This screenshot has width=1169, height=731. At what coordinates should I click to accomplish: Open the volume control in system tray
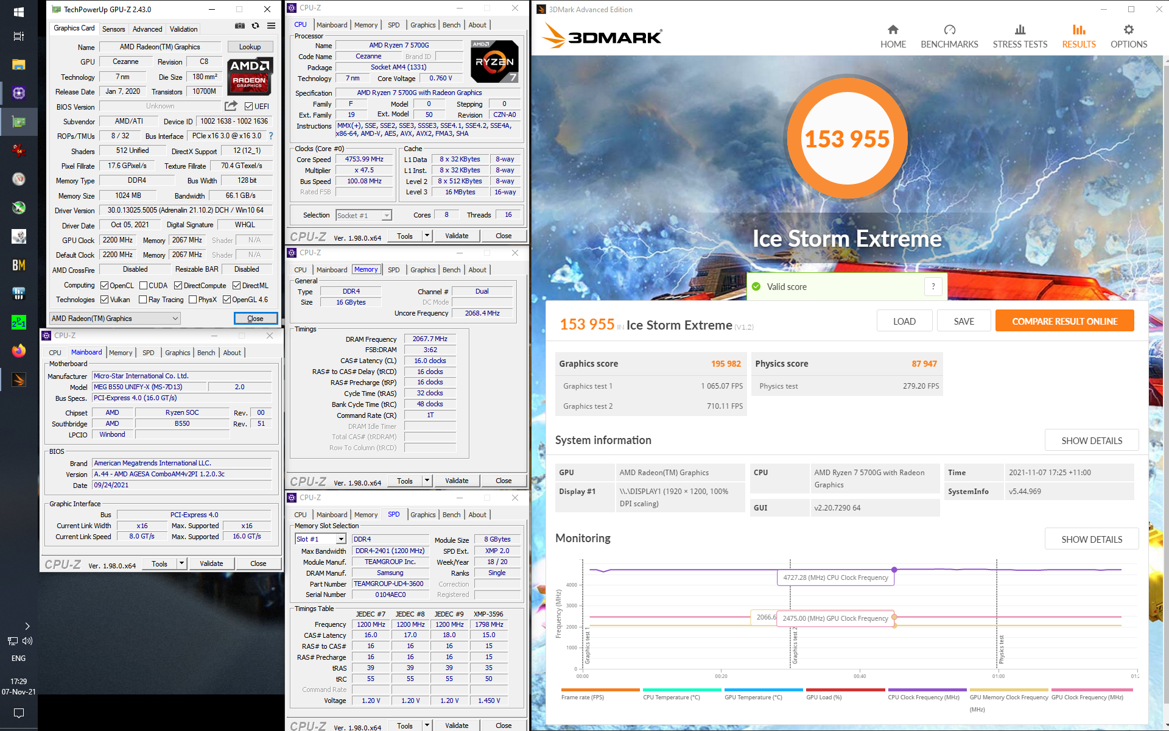tap(27, 641)
